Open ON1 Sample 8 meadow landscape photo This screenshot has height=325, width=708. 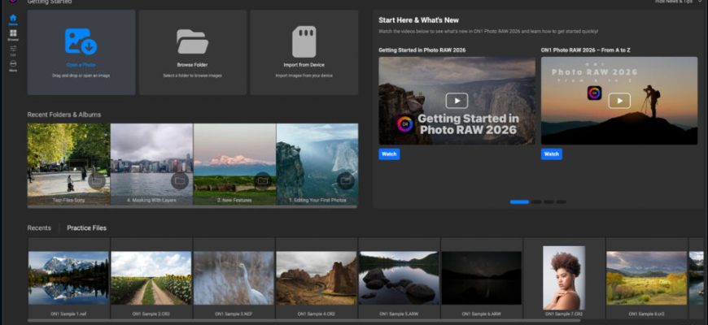coord(647,278)
